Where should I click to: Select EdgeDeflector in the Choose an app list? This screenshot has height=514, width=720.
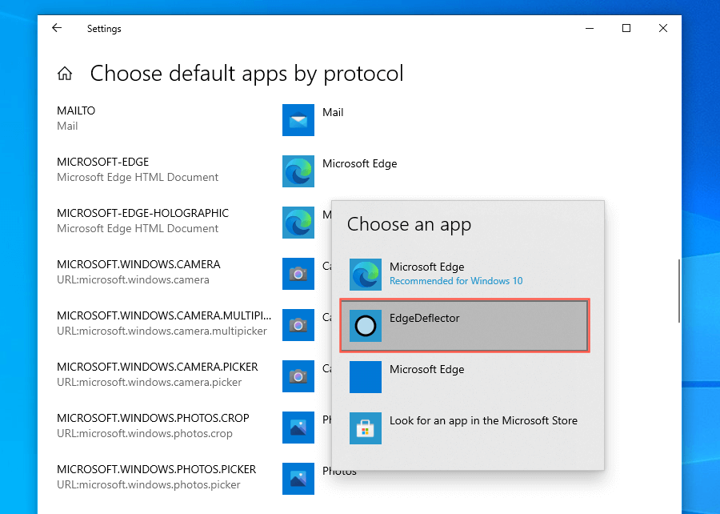click(464, 325)
